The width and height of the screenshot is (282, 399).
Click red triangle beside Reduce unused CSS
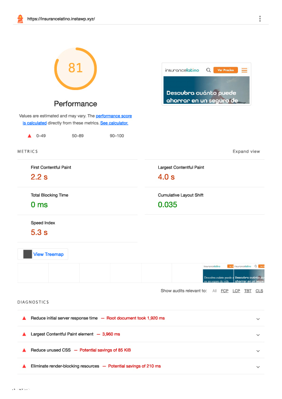click(24, 350)
